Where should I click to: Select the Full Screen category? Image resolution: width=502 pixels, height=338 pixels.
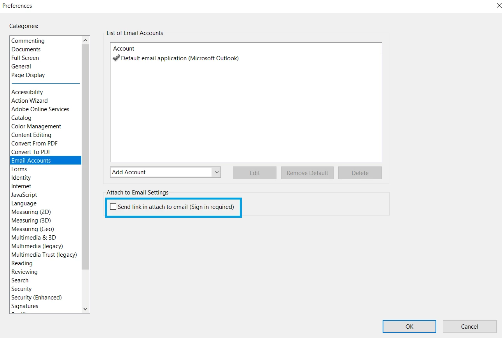point(25,58)
